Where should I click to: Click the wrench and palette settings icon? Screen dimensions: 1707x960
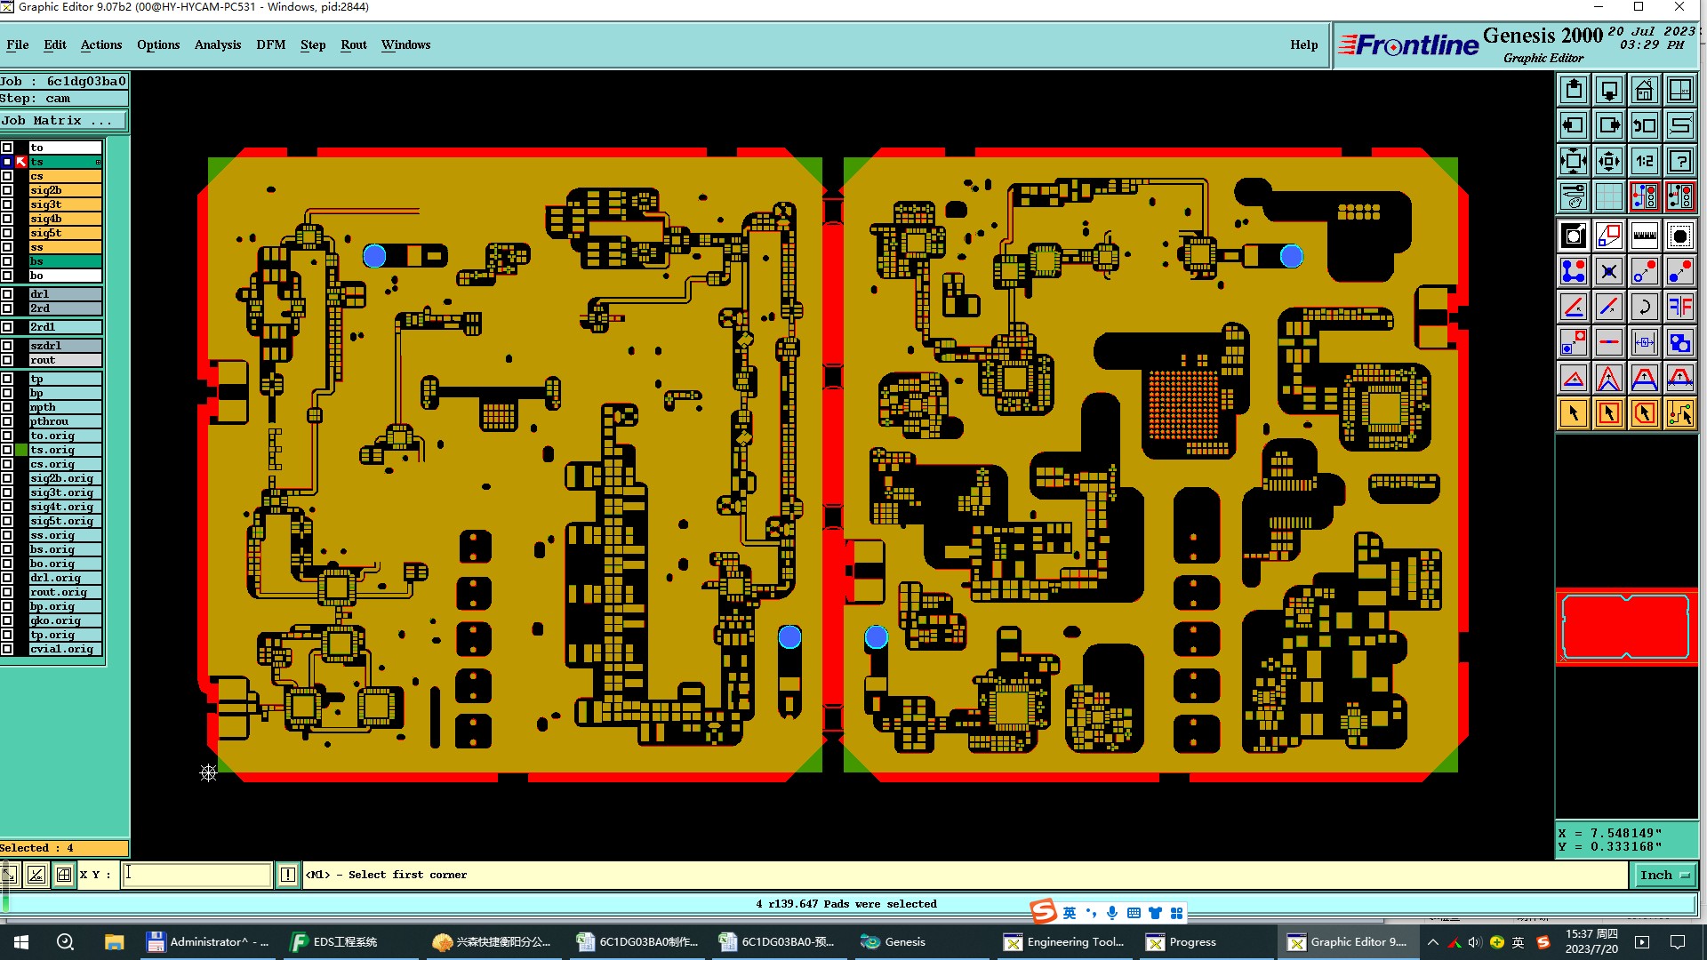(x=1574, y=196)
